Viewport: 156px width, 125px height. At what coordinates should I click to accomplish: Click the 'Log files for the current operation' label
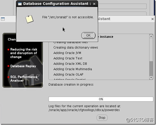click(x=85, y=106)
